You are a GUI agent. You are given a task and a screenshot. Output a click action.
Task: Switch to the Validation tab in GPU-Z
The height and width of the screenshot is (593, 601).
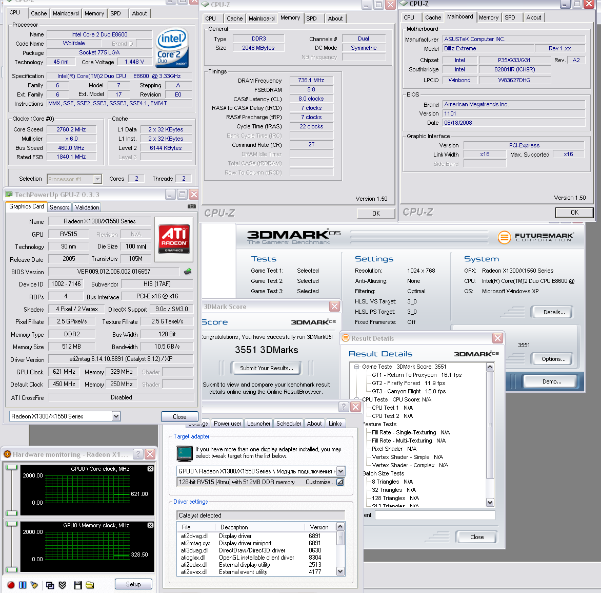pos(87,207)
